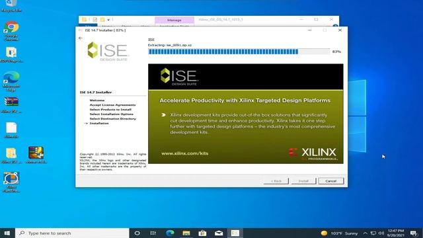Close the ISE 14.7 Installer window
Viewport: 423px width, 238px height.
click(340, 30)
